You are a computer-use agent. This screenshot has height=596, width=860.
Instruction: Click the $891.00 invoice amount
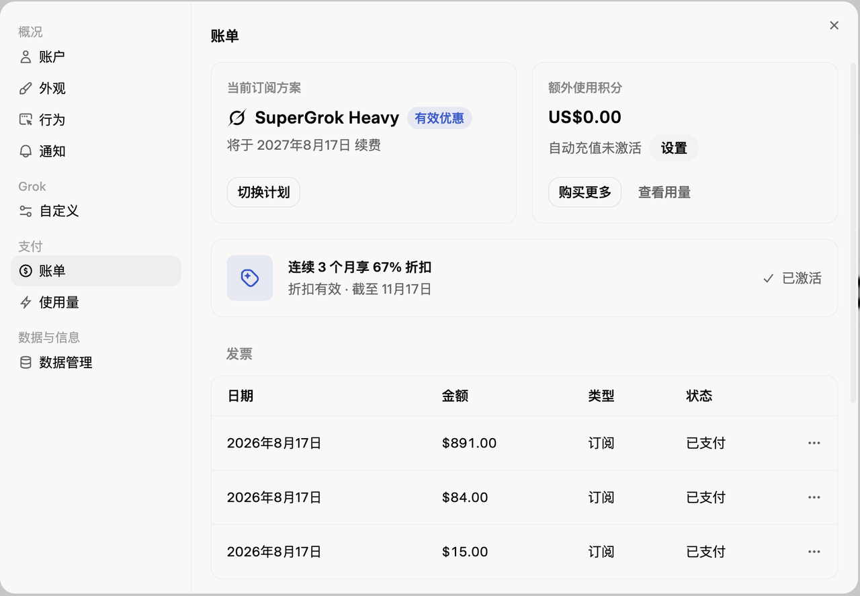470,443
